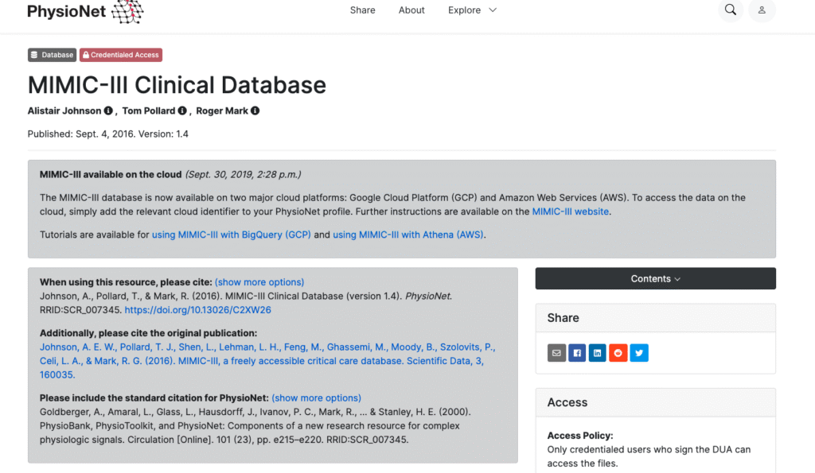This screenshot has width=815, height=473.
Task: Share on Facebook icon
Action: (577, 353)
